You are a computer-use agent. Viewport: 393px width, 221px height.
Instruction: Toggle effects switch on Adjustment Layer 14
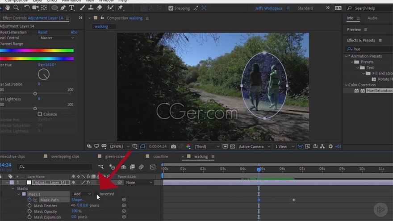88,183
